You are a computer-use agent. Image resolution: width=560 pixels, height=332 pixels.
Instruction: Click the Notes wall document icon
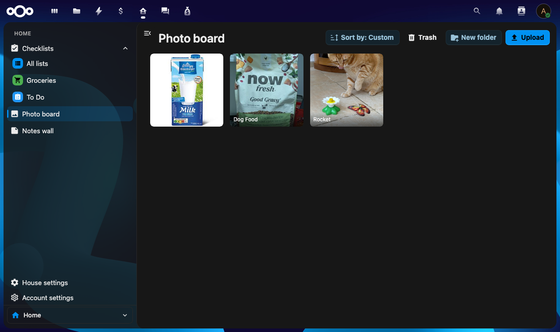coord(15,131)
